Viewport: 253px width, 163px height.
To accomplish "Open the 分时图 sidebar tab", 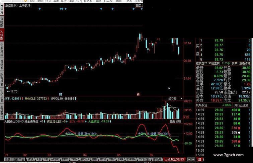I will tap(2, 22).
